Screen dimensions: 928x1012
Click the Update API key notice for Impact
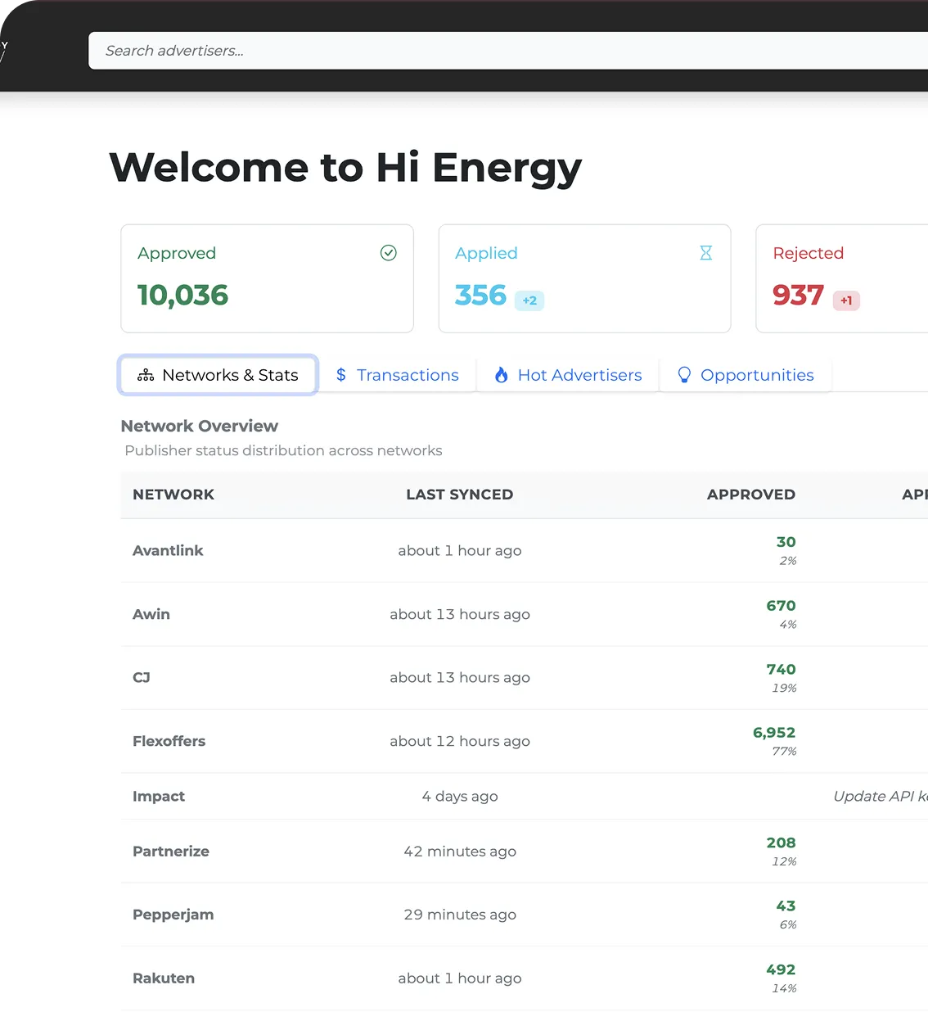[881, 796]
